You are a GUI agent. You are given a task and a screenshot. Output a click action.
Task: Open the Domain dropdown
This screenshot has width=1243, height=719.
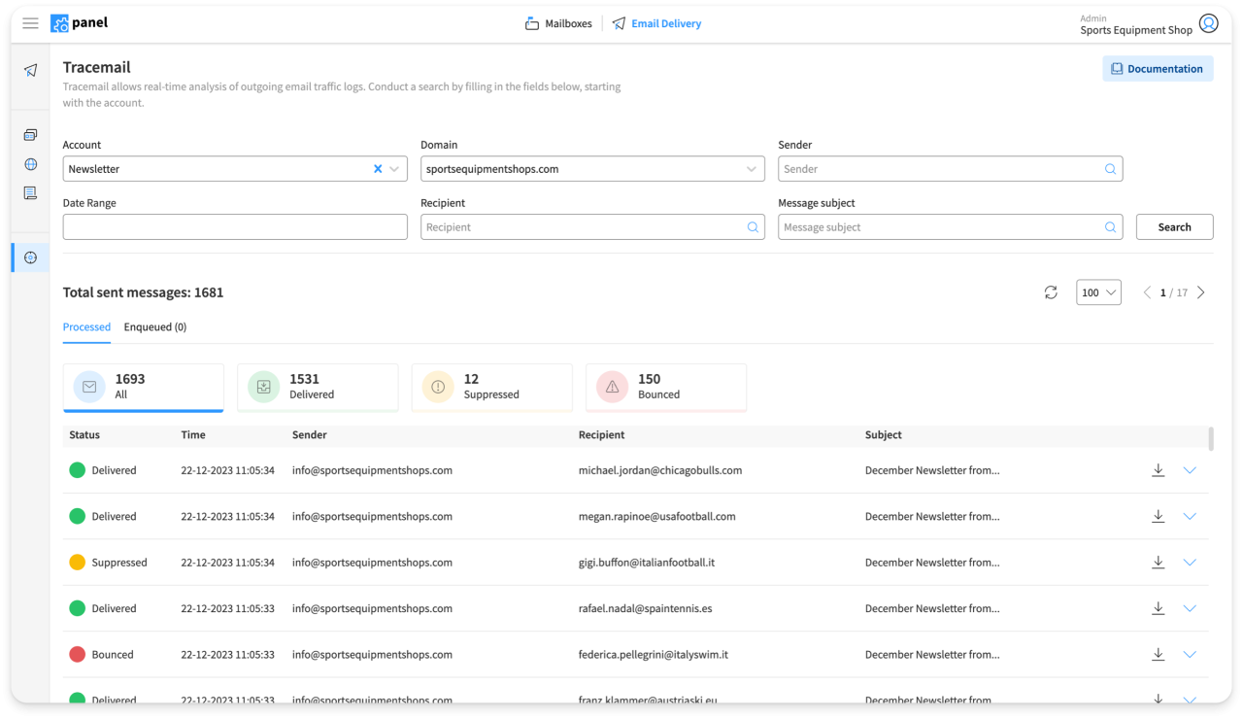click(x=753, y=168)
